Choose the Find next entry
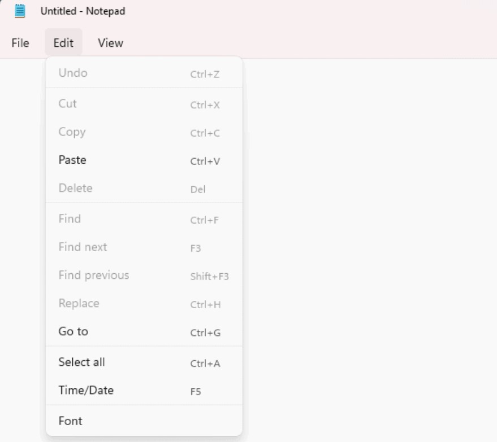The height and width of the screenshot is (442, 497). point(144,247)
